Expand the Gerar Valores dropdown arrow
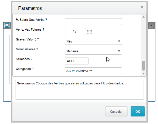Image resolution: width=158 pixels, height=124 pixels. (119, 51)
